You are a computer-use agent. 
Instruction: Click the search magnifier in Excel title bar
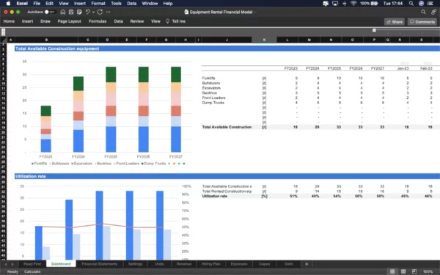click(423, 12)
